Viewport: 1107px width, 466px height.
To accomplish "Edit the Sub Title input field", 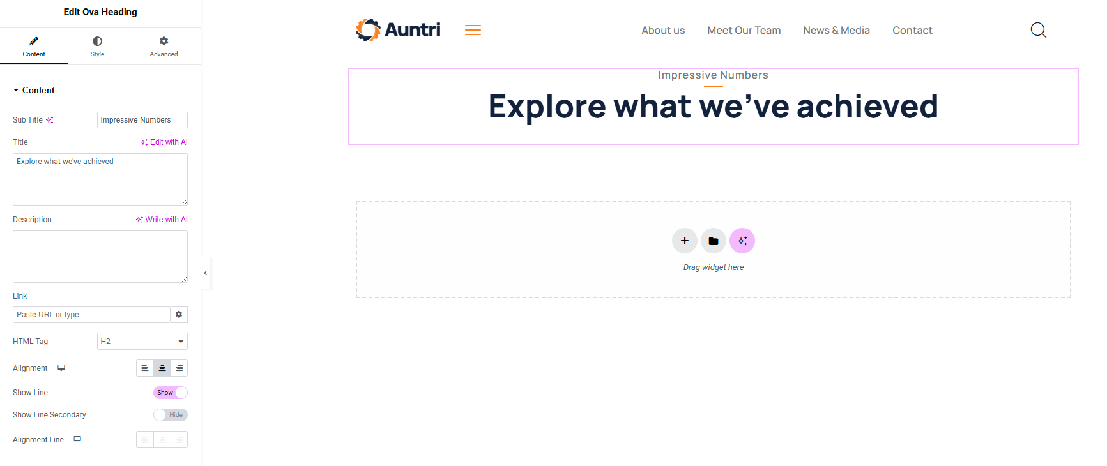I will [142, 120].
